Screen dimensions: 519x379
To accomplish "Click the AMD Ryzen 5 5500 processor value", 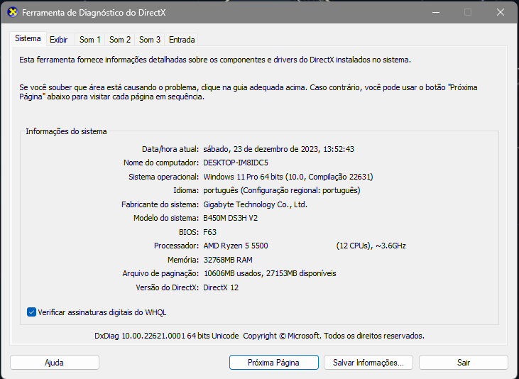I will pos(236,246).
